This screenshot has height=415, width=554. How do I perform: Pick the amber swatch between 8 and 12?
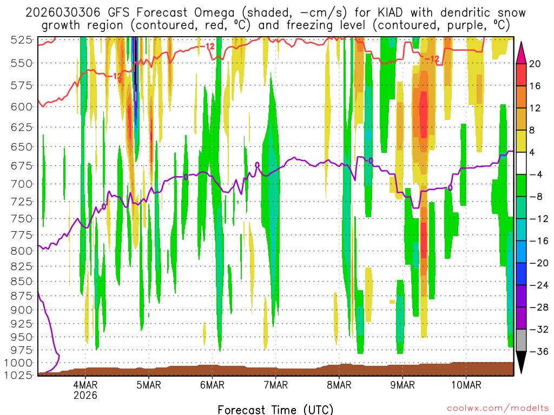click(521, 119)
